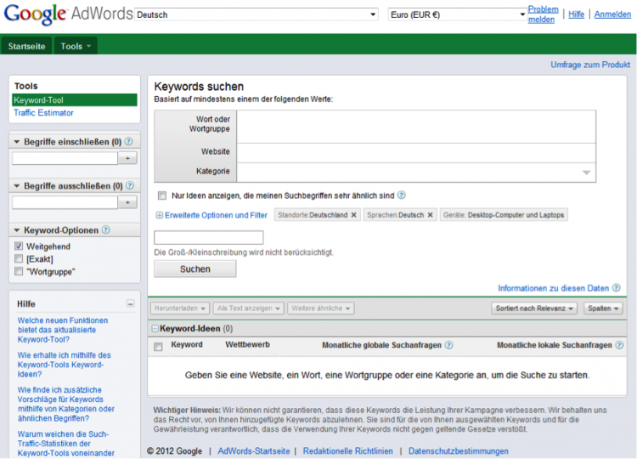Open Redaktionelle Richtlinien footer link
Viewport: 637px width, 459px height.
coord(347,450)
